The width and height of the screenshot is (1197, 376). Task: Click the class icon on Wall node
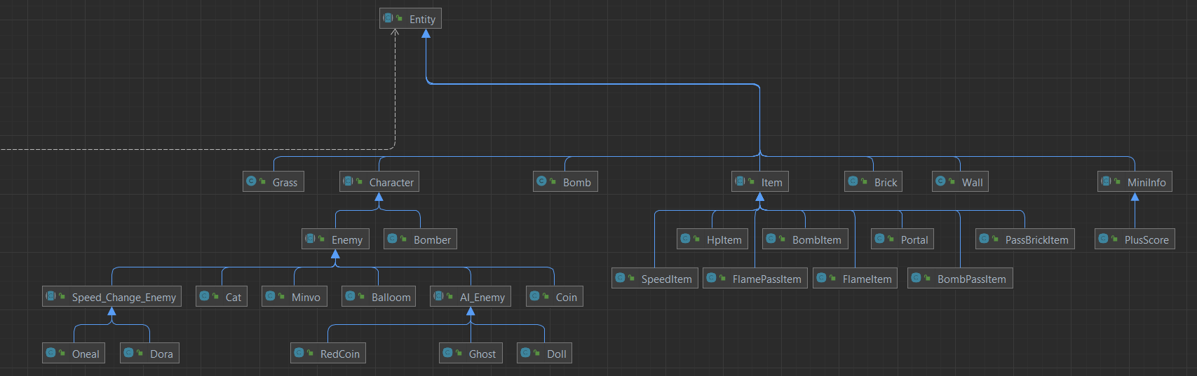click(940, 181)
